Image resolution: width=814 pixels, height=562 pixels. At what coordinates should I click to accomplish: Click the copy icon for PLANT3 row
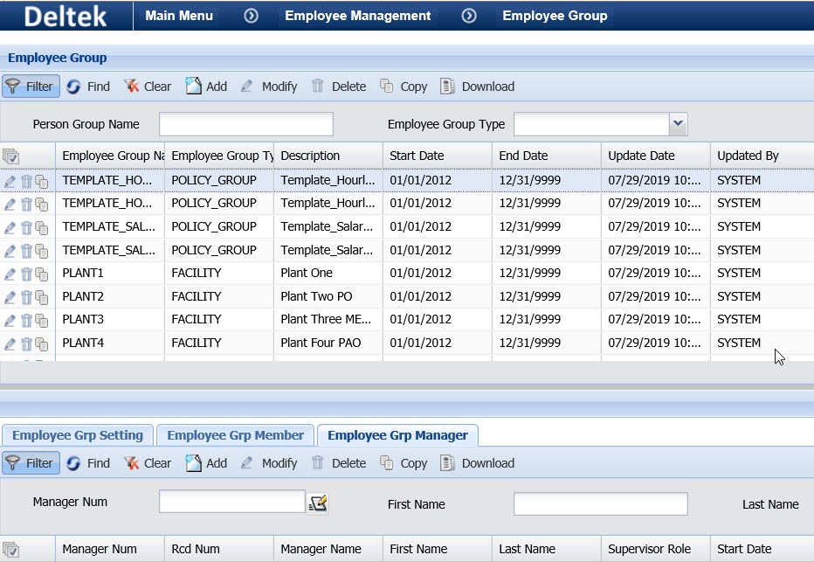click(x=42, y=320)
